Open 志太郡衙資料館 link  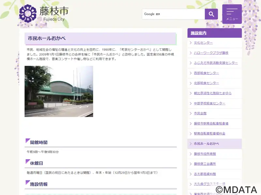pyautogui.click(x=205, y=174)
